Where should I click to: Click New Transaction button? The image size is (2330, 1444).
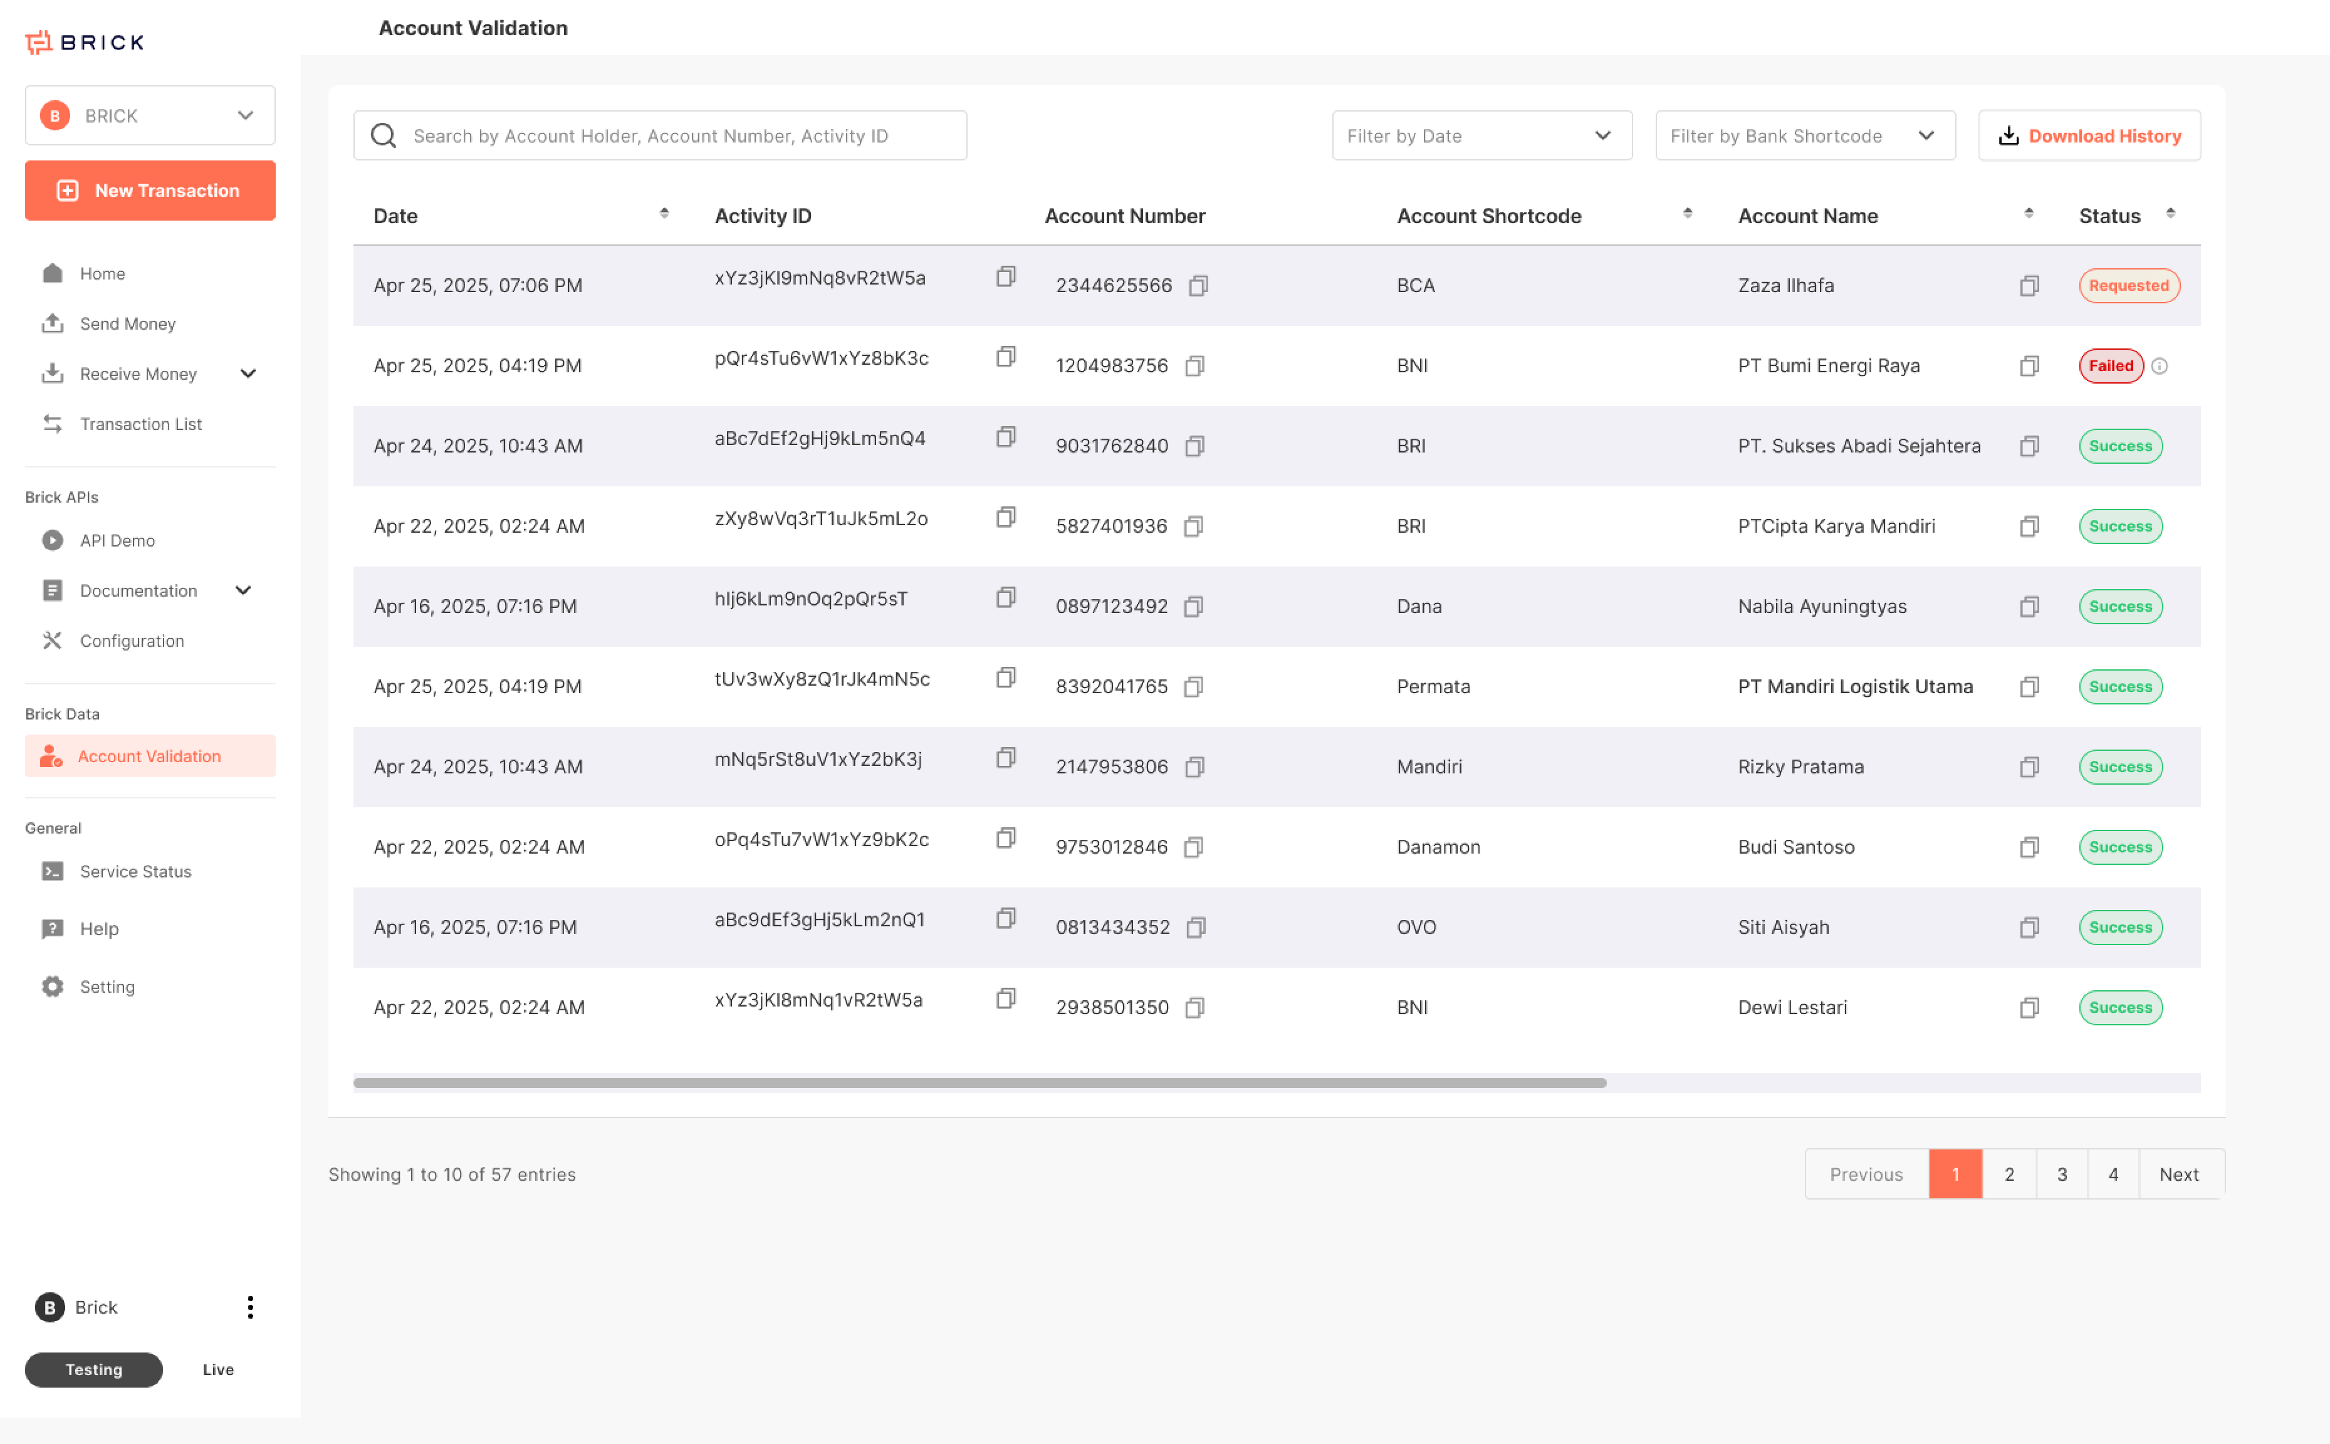tap(150, 190)
